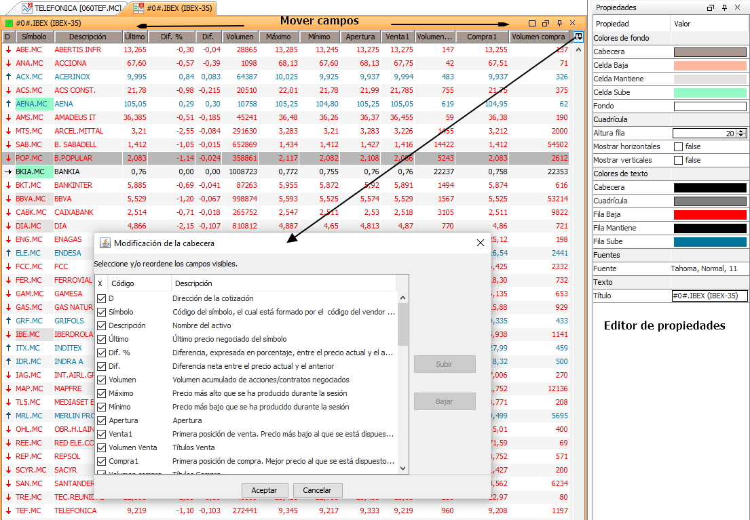
Task: Uncheck the Volumen Venta field checkbox
Action: (x=101, y=448)
